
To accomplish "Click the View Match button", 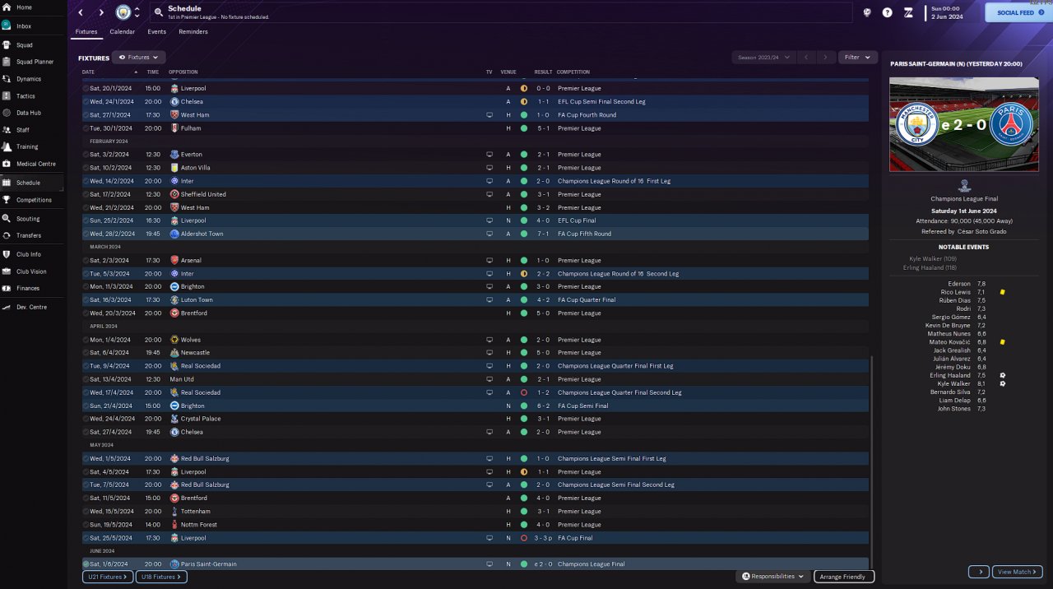I will 1018,572.
